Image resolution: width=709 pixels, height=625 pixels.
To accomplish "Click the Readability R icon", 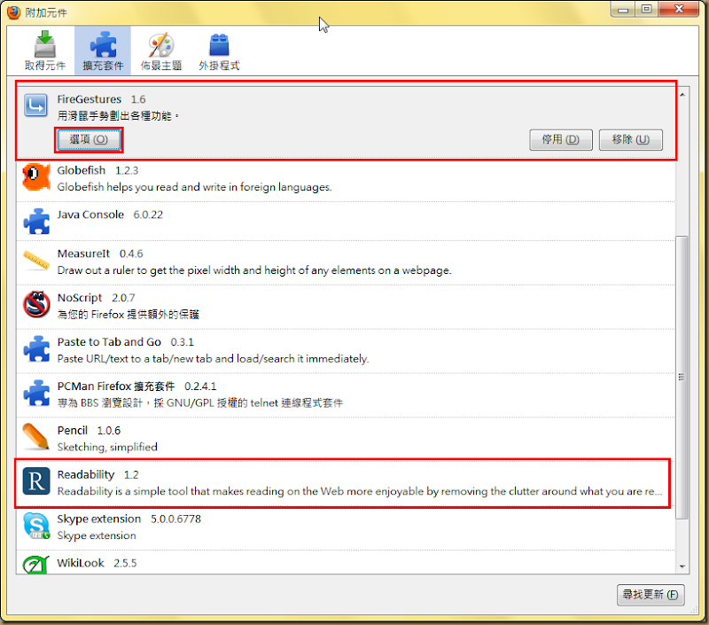I will pos(36,481).
